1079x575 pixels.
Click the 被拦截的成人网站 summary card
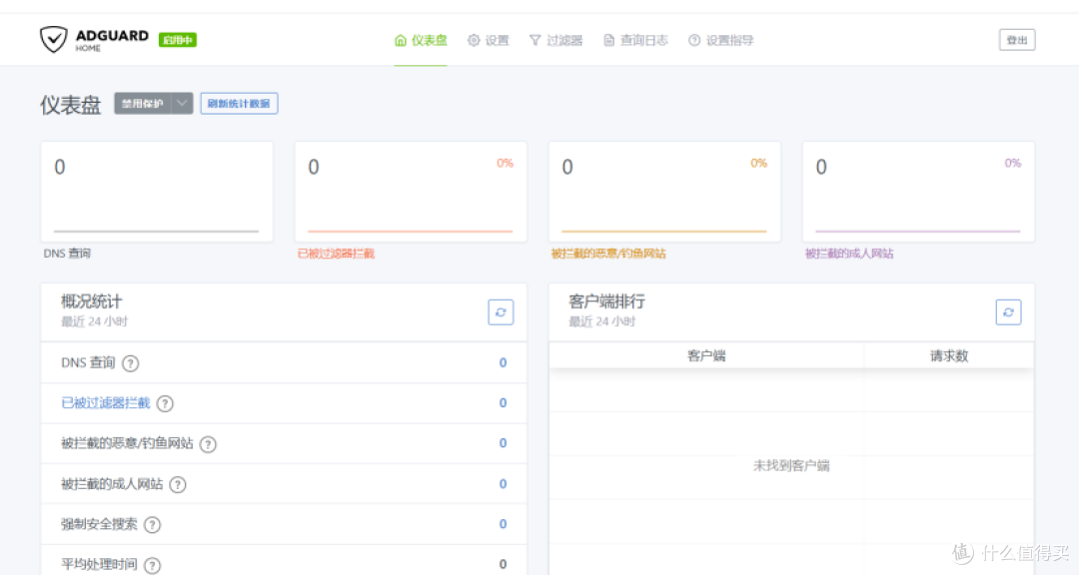pyautogui.click(x=919, y=192)
